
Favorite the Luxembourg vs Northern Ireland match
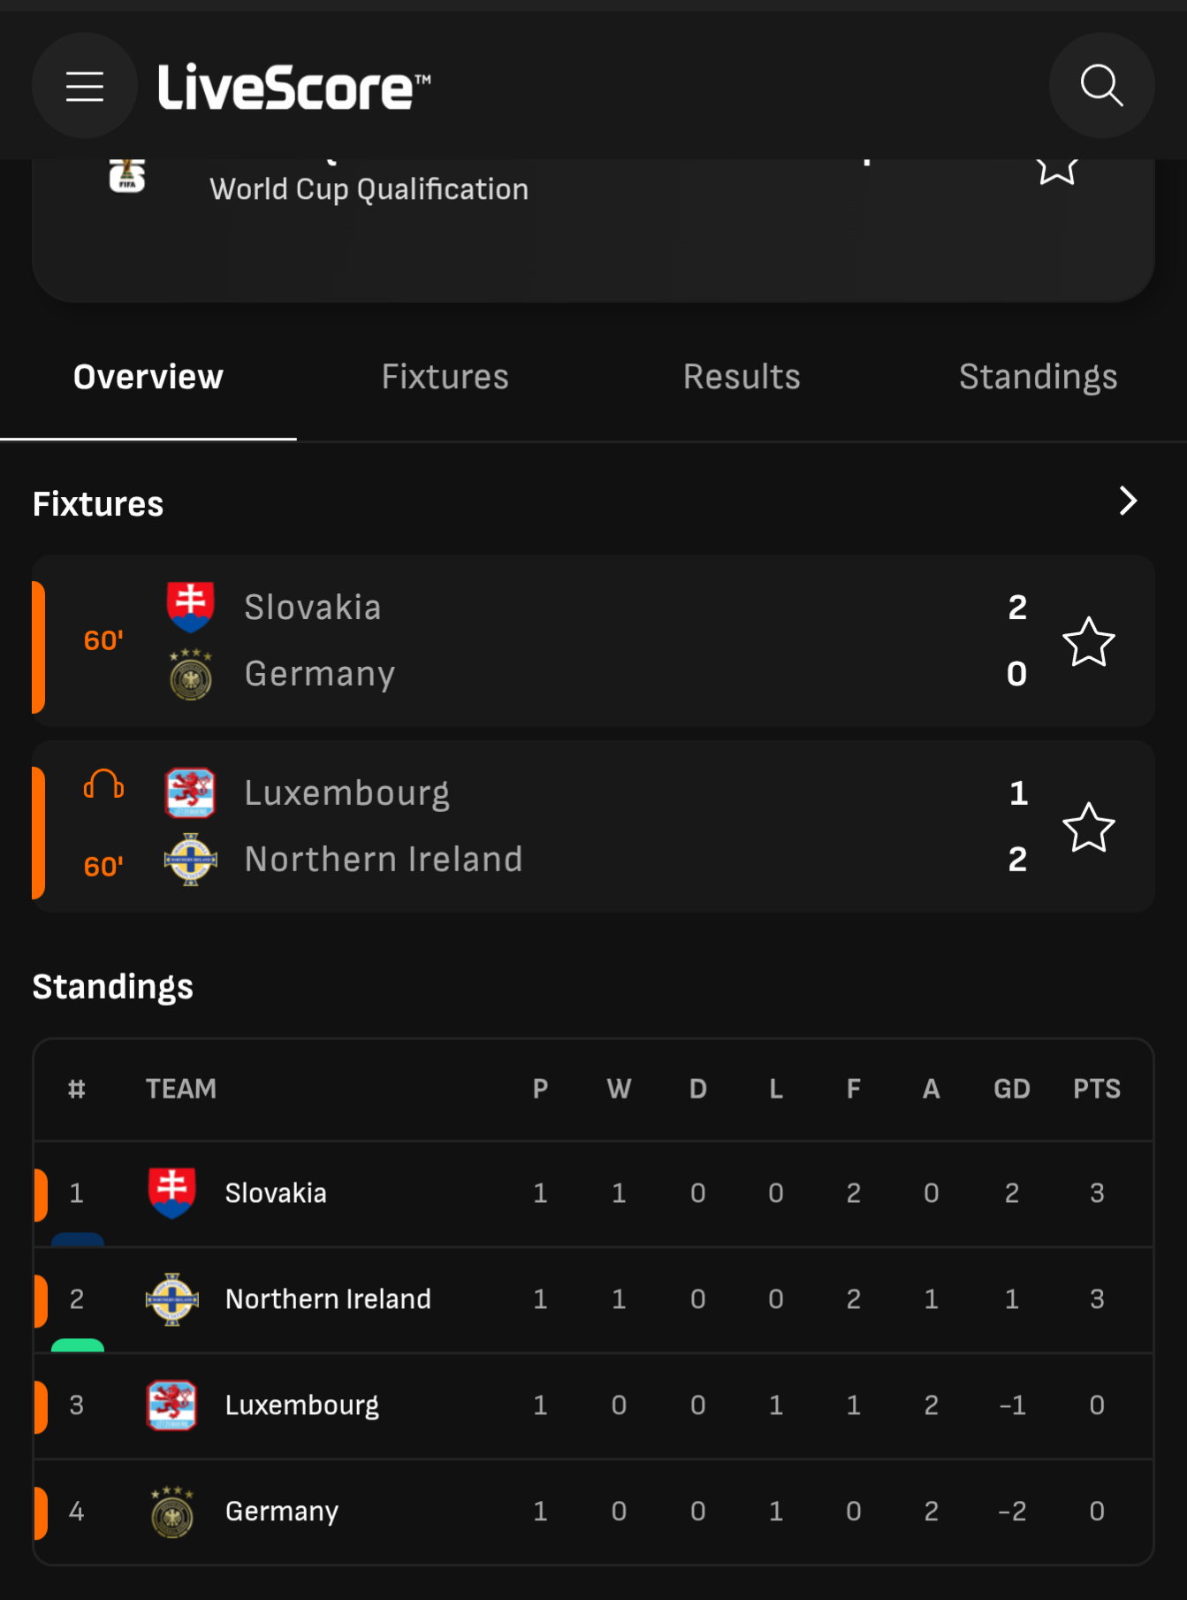[x=1088, y=828]
